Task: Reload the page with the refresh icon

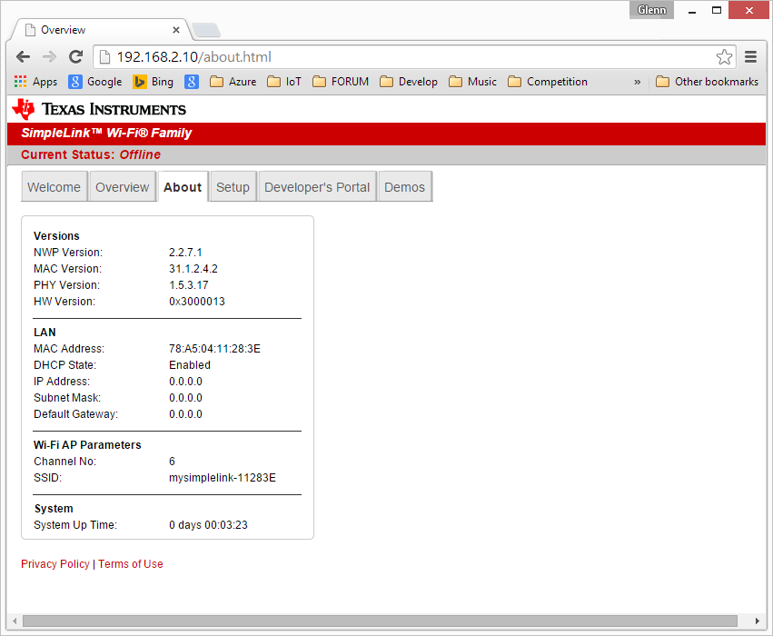Action: tap(75, 57)
